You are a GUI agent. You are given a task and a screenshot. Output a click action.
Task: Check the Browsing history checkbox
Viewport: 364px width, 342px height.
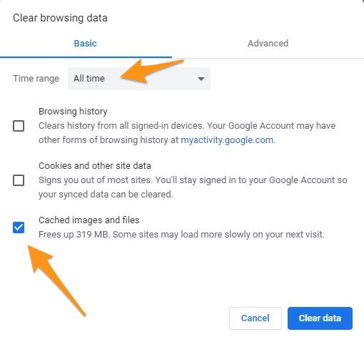tap(19, 126)
